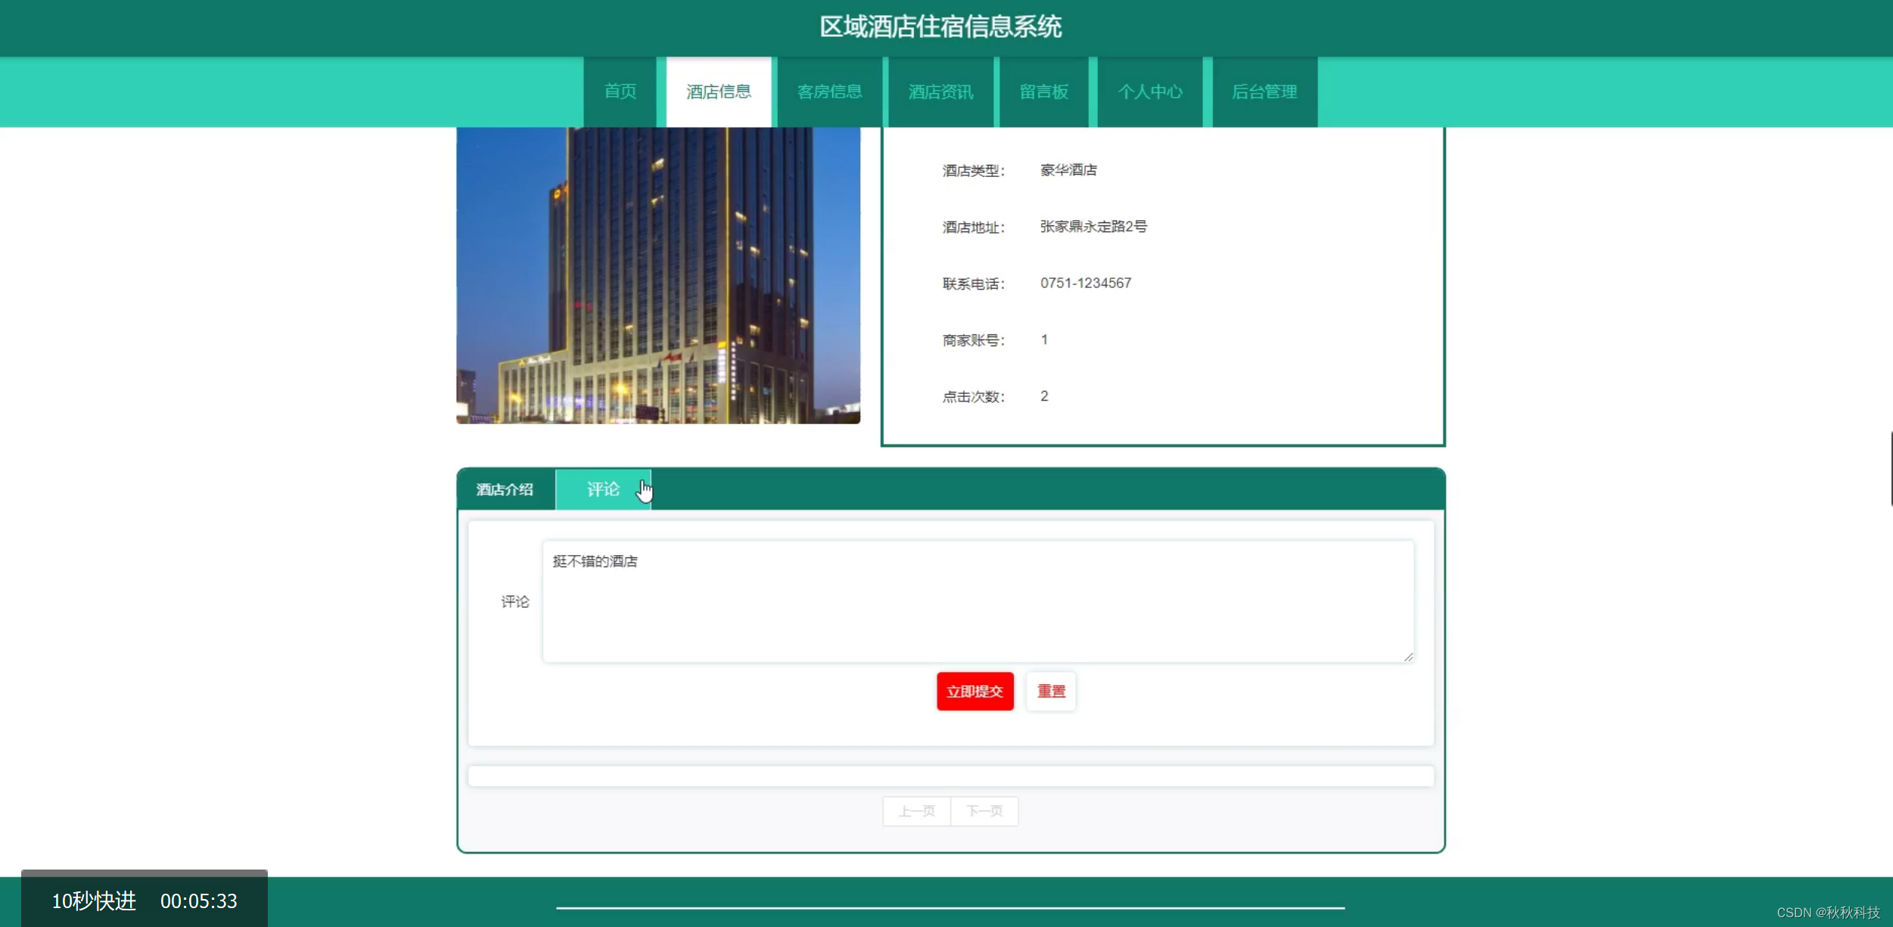The image size is (1893, 927).
Task: Click the 10秒快进 fast-forward overlay
Action: pos(94,901)
